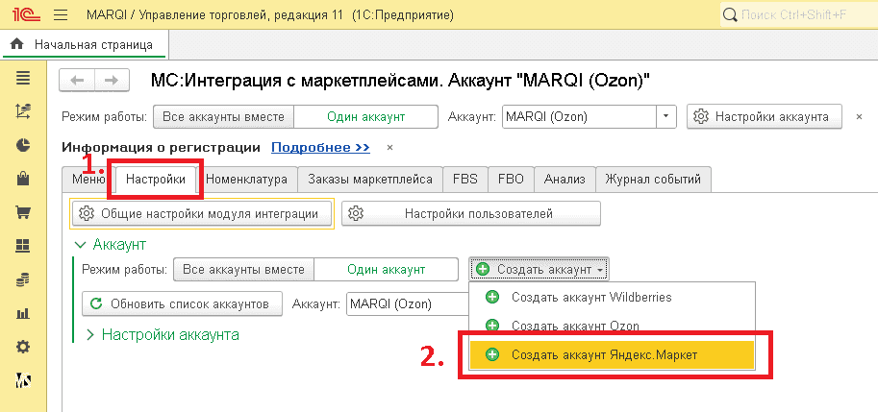
Task: Choose 'Создать аккаунт Яндекс.Маркет' menu item
Action: coord(613,354)
